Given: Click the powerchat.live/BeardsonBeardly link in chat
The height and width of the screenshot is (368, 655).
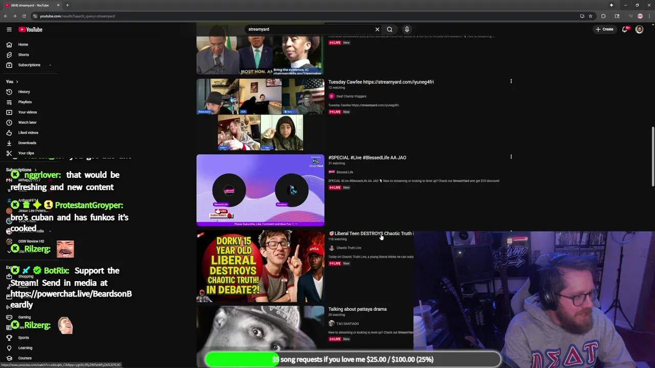Looking at the screenshot, I should coord(71,299).
